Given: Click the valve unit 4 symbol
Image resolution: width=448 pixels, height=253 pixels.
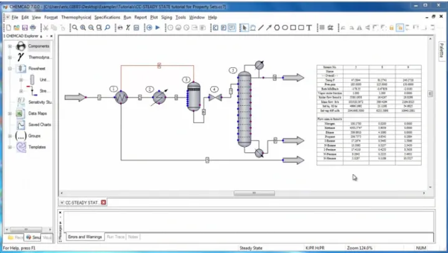Looking at the screenshot, I should [215, 98].
